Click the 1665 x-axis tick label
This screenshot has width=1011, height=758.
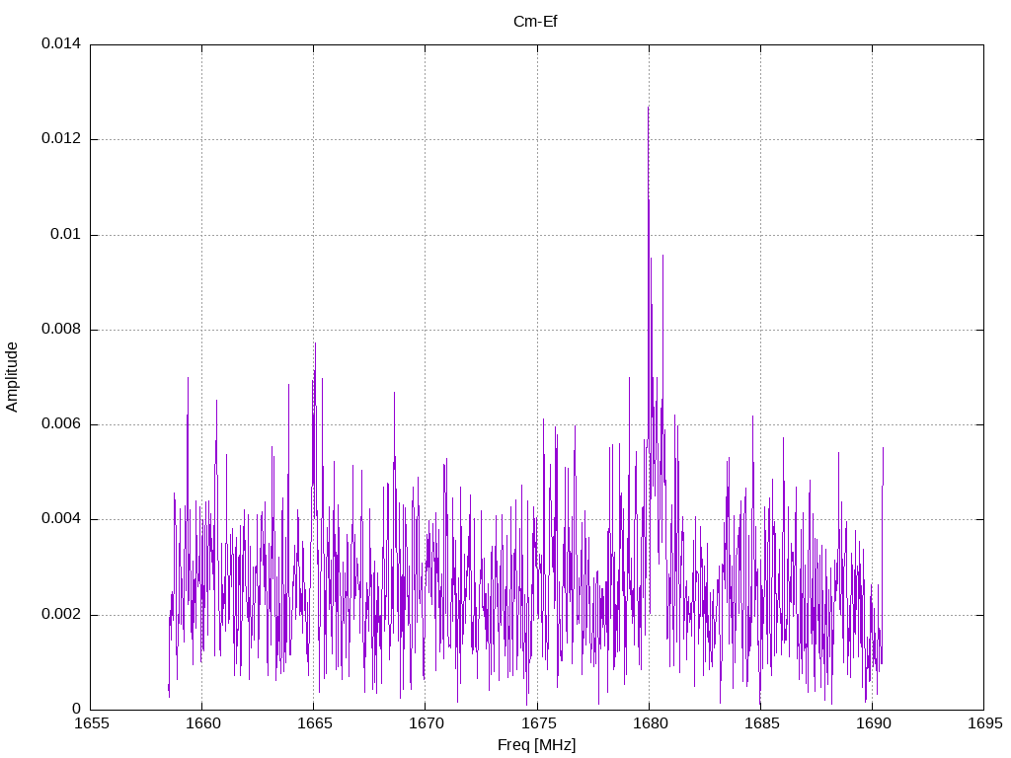(x=315, y=723)
